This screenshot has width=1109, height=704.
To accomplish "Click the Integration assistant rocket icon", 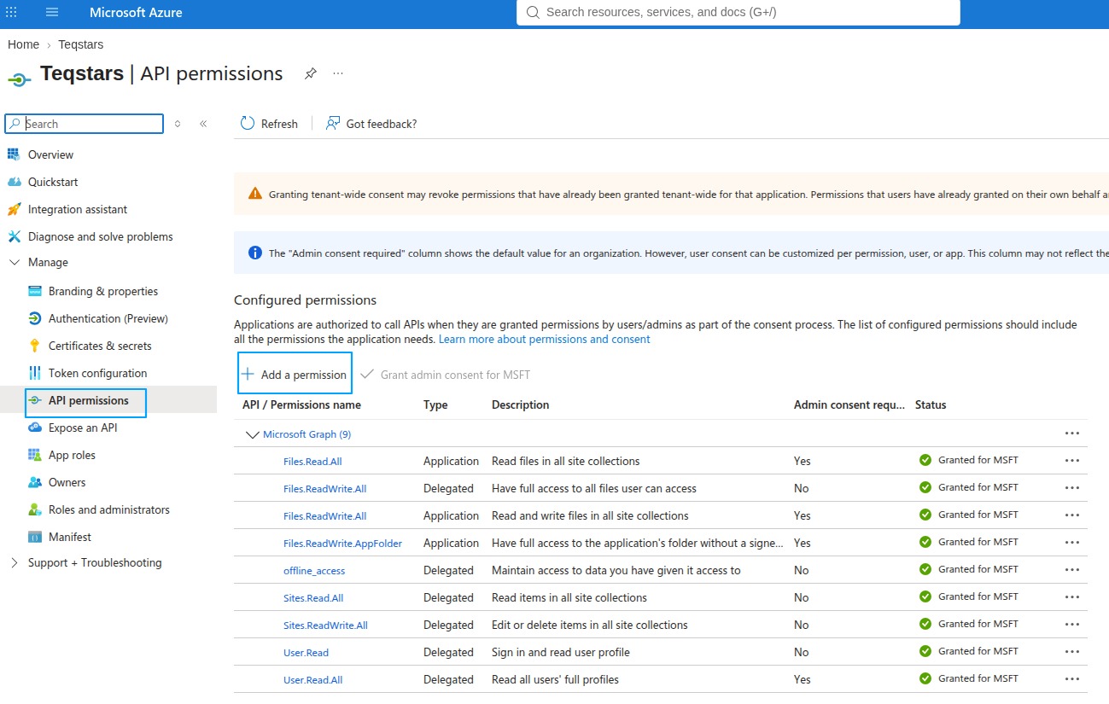I will [14, 209].
